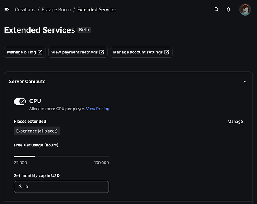Click the free tier usage progress bar

tap(61, 157)
